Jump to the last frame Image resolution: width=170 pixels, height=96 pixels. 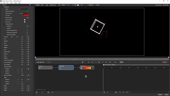pyautogui.click(x=110, y=62)
